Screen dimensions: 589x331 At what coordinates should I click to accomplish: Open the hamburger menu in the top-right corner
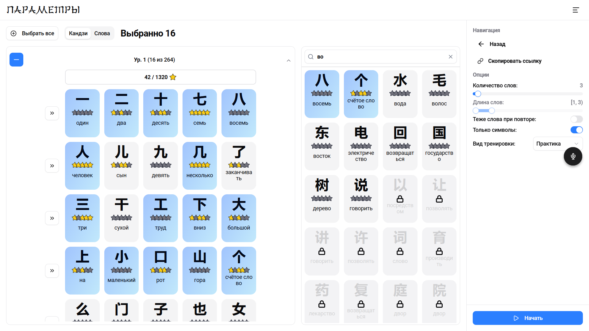(576, 10)
